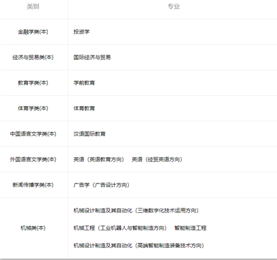
Task: Click 机械工程（工业机器人与智能制造方向）major
Action: pyautogui.click(x=120, y=228)
